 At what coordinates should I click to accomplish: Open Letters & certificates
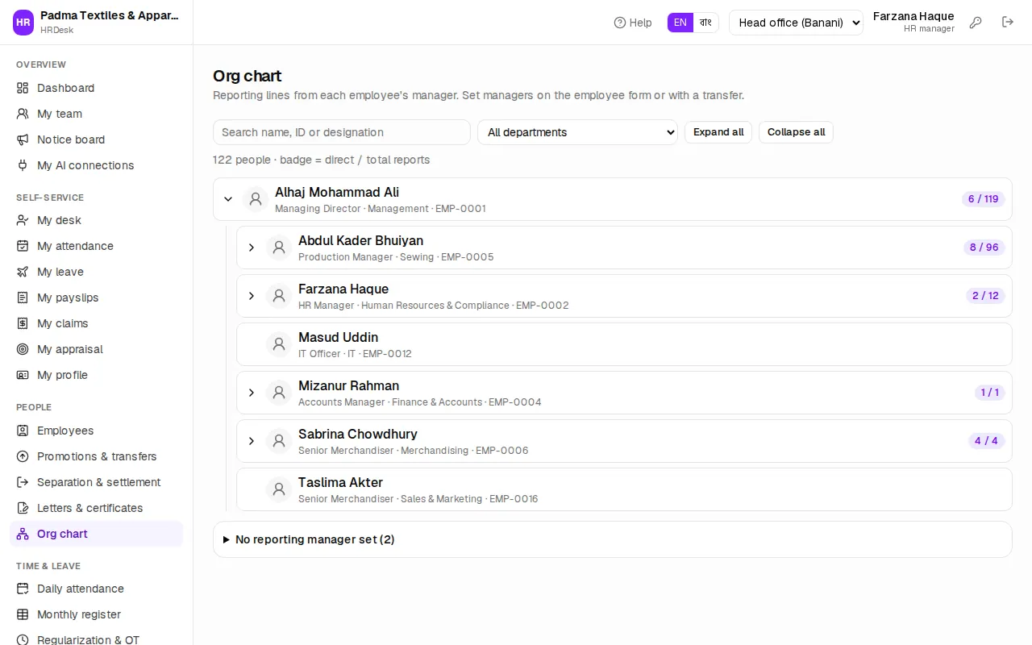[97, 508]
